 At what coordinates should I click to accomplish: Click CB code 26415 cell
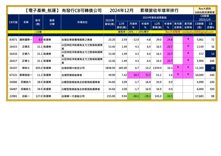click(13, 47)
